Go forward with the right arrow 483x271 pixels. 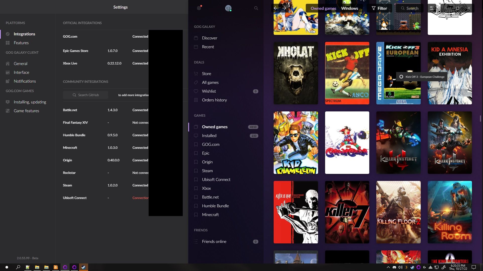pyautogui.click(x=284, y=8)
